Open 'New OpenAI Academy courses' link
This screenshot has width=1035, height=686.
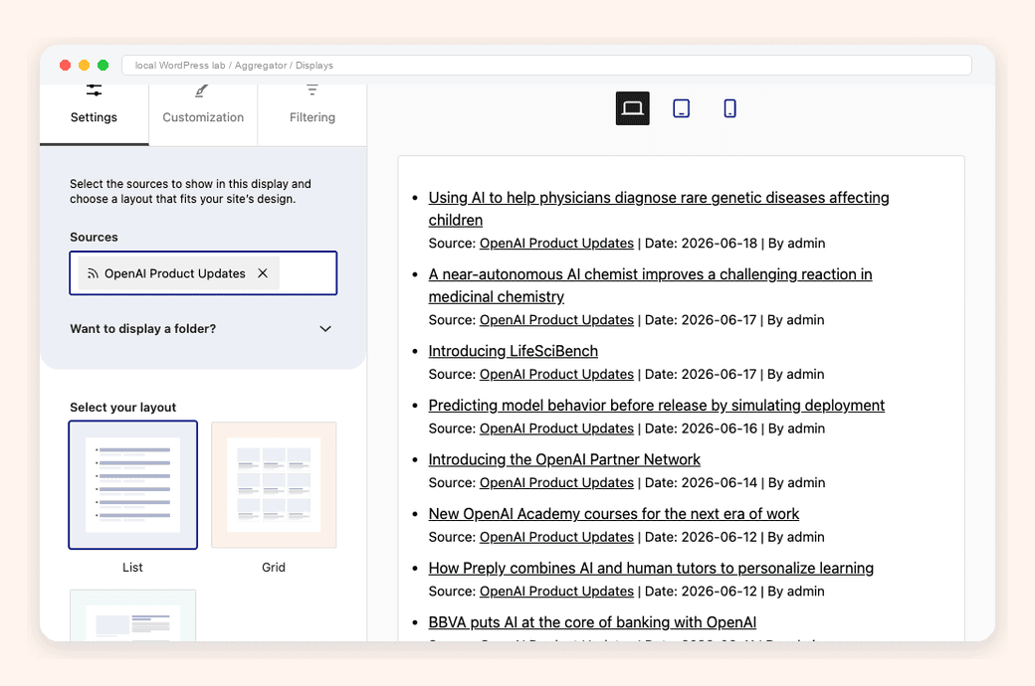[x=613, y=513]
